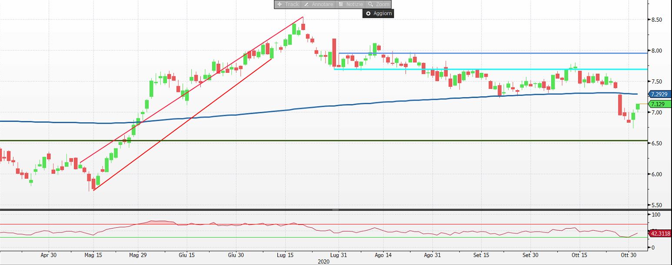Select the 7.129 last price label

pyautogui.click(x=660, y=104)
